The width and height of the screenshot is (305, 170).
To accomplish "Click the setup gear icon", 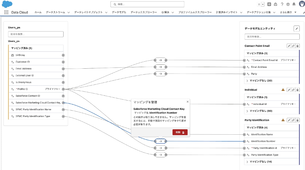I will click(x=288, y=4).
